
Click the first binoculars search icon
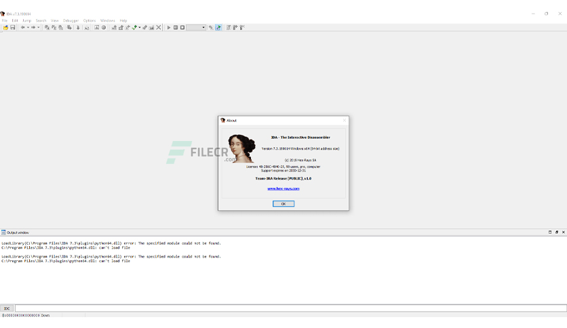click(47, 28)
